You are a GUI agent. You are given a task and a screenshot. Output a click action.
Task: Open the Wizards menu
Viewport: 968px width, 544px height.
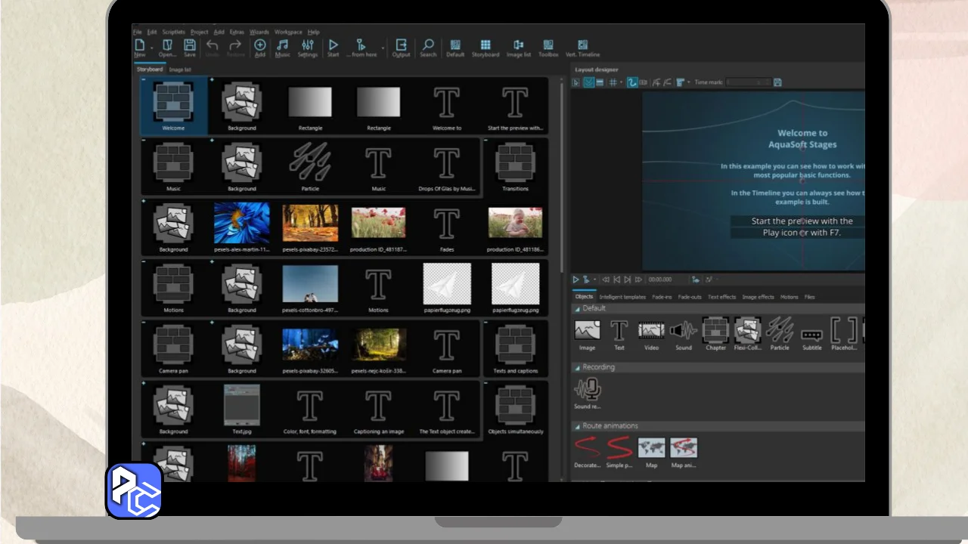pyautogui.click(x=259, y=32)
